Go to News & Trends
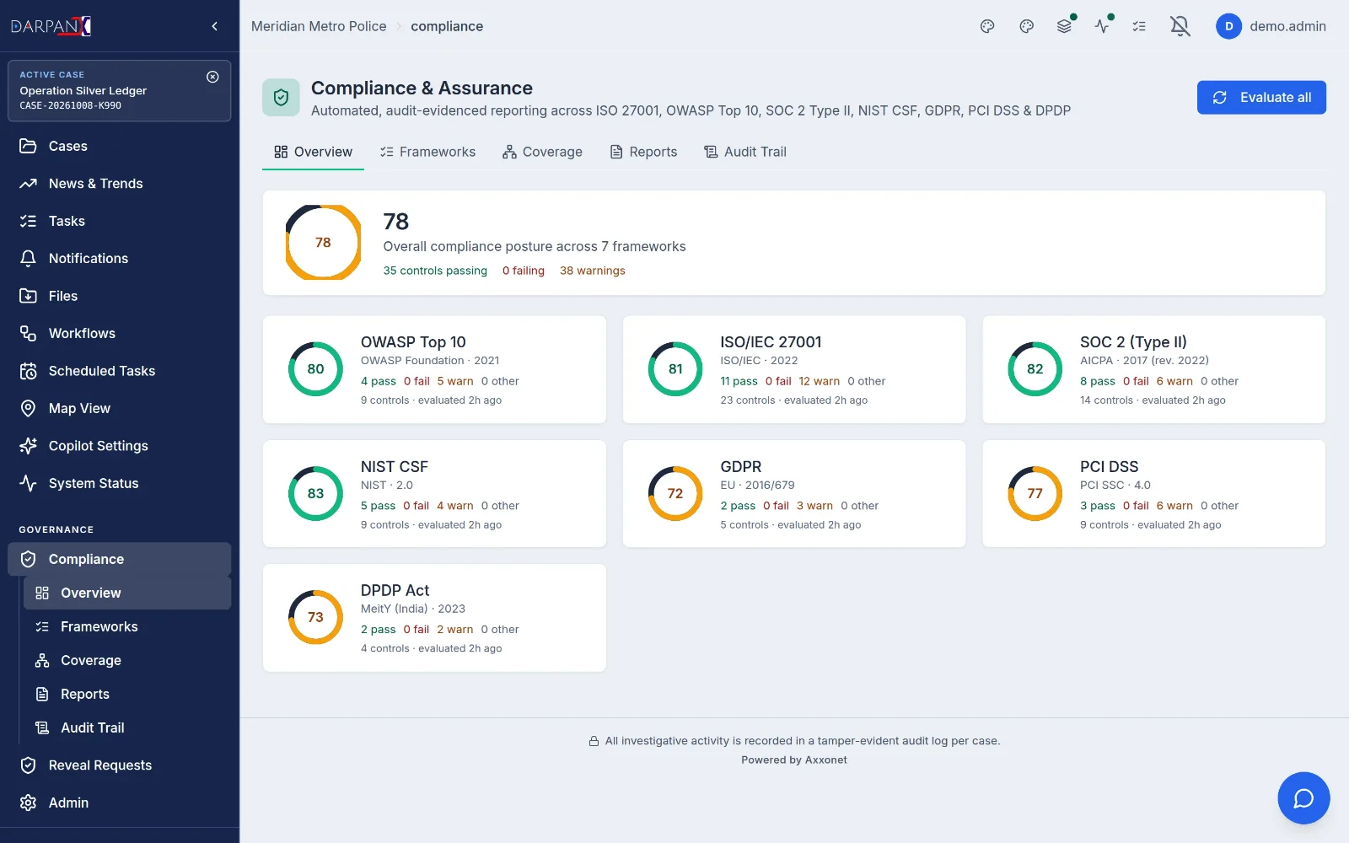This screenshot has width=1349, height=843. point(120,184)
